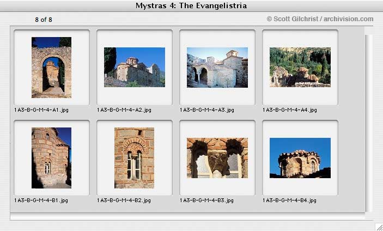The width and height of the screenshot is (383, 231).
Task: Select thumbnail 1A3-B-G-M-4-A2 church with blue sky
Action: [x=135, y=67]
